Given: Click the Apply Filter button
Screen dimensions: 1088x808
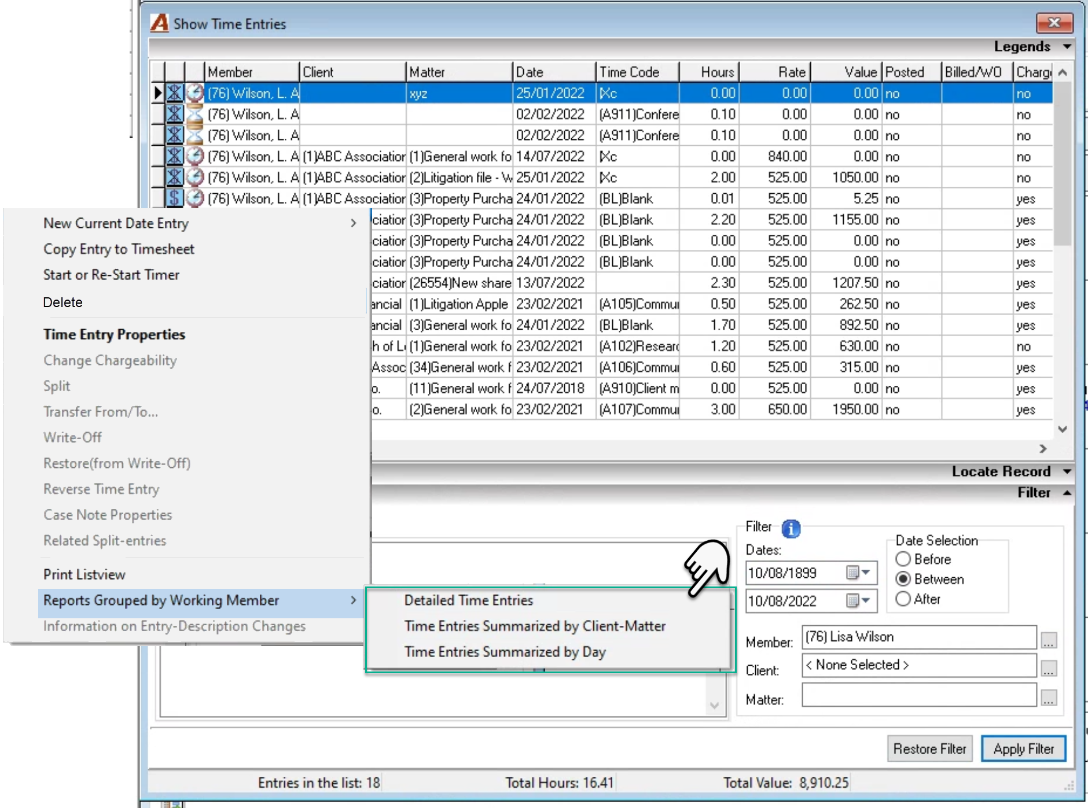Looking at the screenshot, I should tap(1023, 749).
